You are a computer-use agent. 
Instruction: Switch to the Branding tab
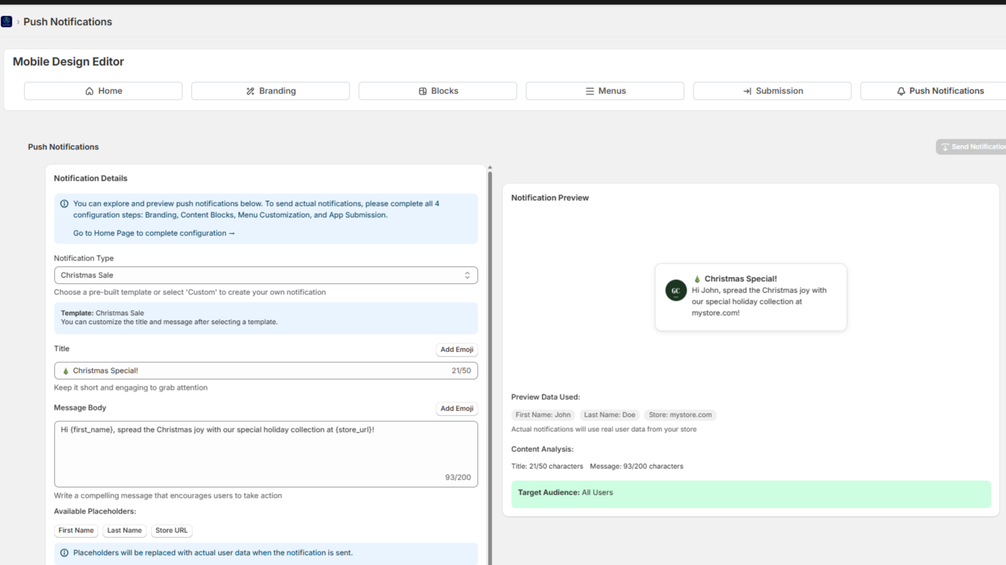[270, 91]
